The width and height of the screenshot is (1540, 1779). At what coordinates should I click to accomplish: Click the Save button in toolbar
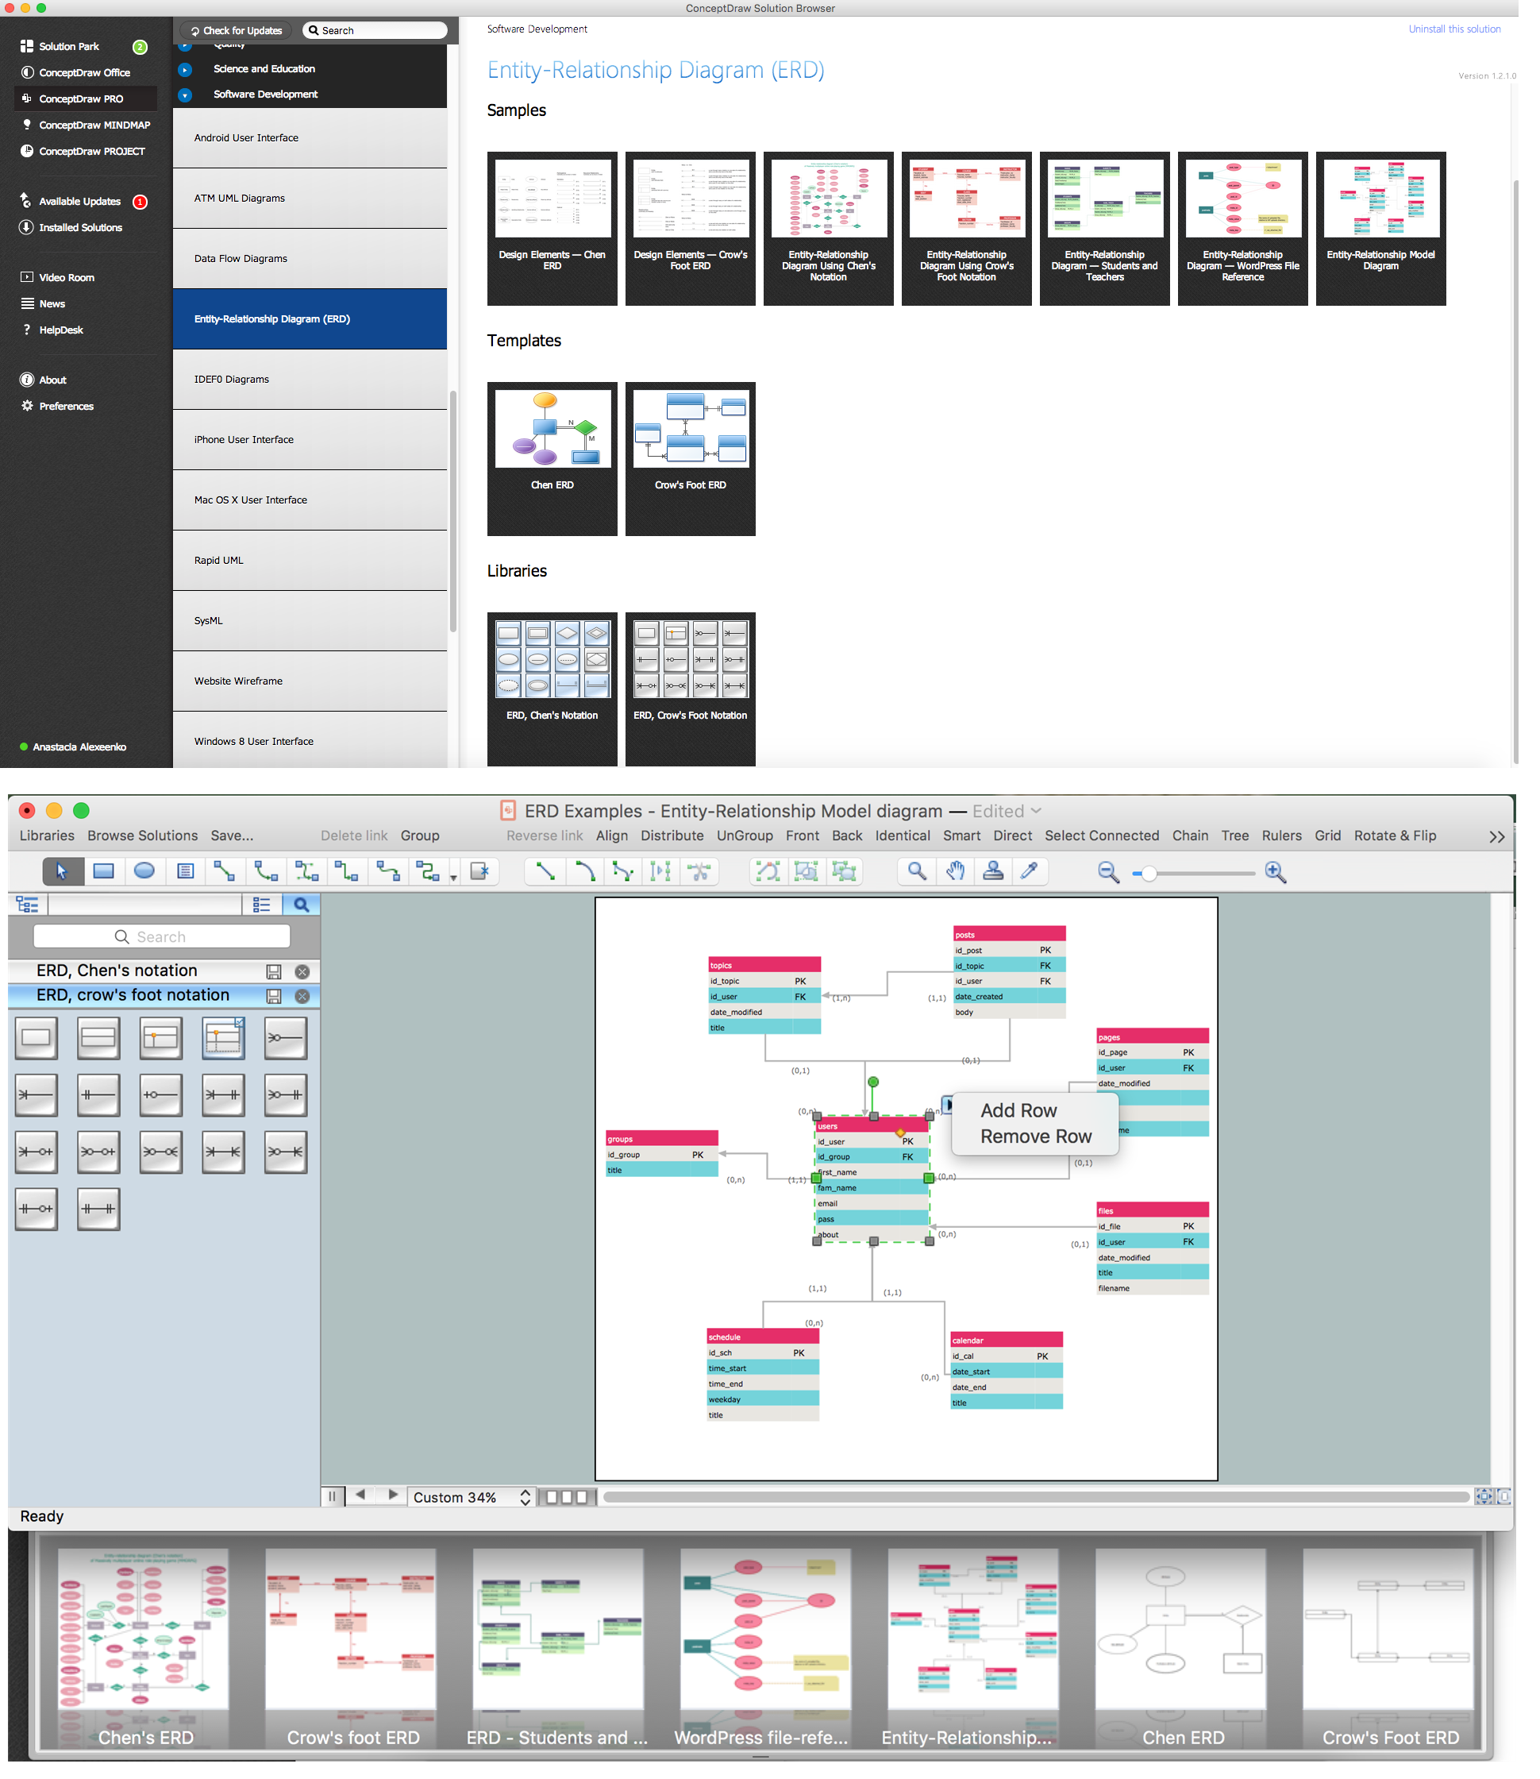pos(231,836)
